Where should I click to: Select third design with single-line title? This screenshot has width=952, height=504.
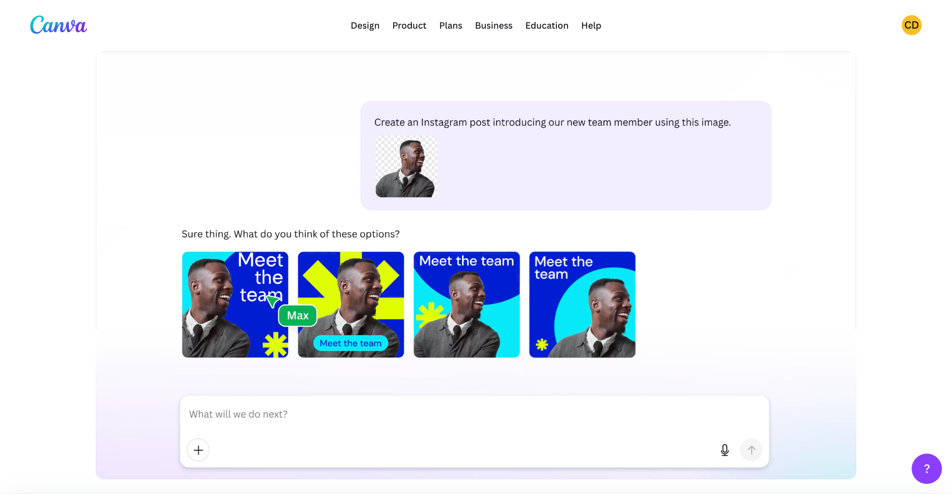pos(466,305)
